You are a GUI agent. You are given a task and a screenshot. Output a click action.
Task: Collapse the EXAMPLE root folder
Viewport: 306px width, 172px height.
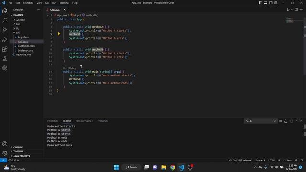tap(27, 15)
